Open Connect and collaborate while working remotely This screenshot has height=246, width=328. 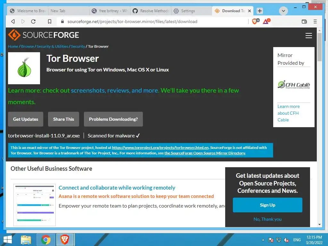117,188
